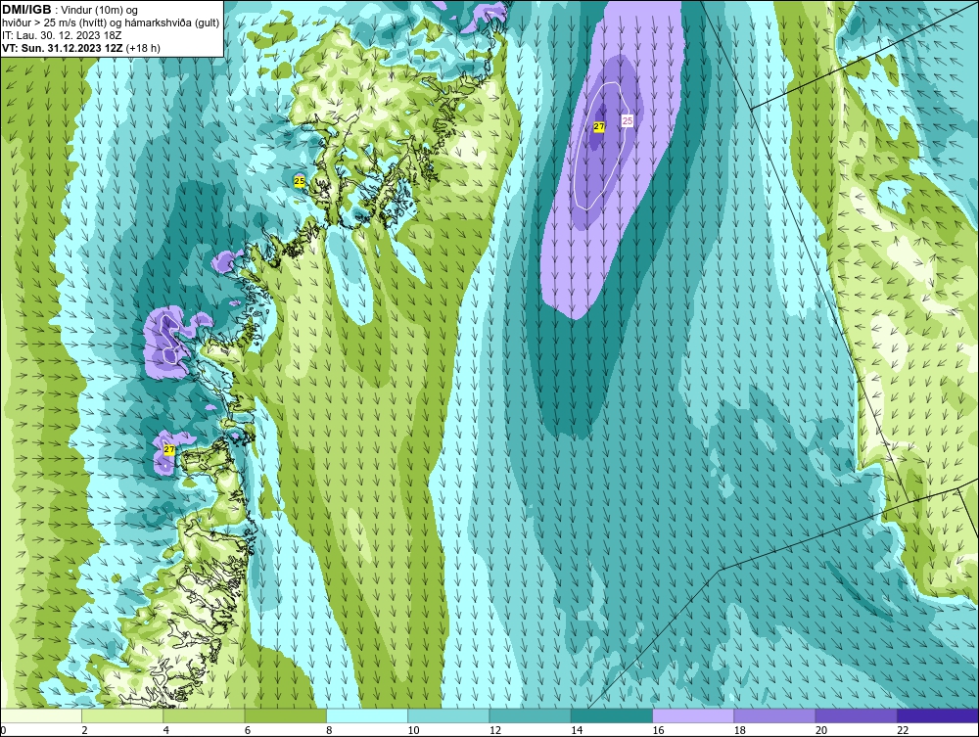Click the scale value 8
This screenshot has height=737, width=979.
pos(329,731)
